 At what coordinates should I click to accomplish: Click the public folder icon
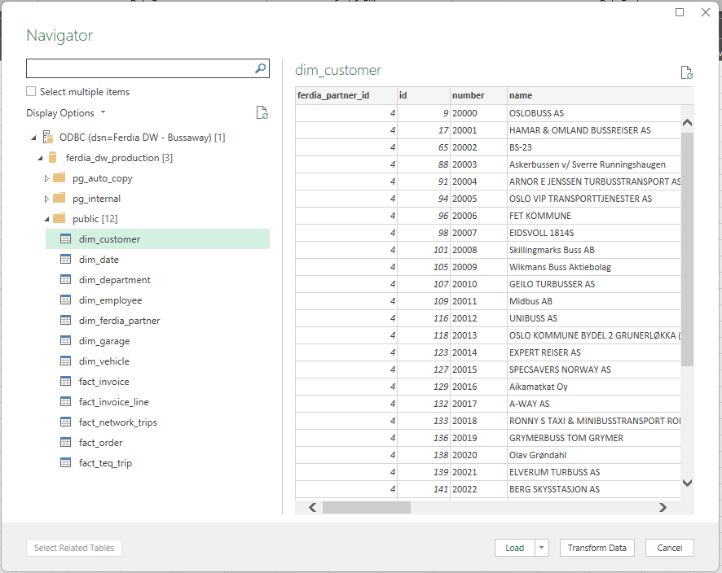pos(59,218)
